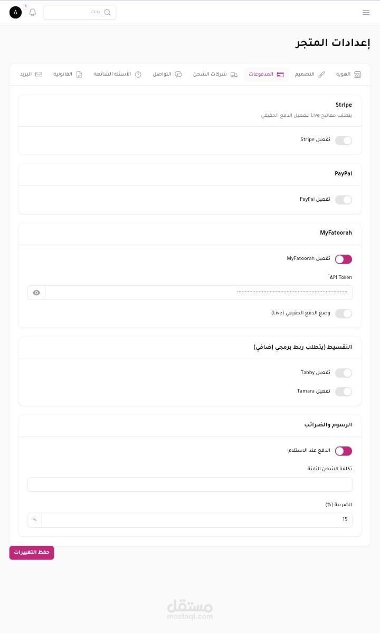Enable the PayPal toggle
Image resolution: width=380 pixels, height=633 pixels.
(344, 200)
